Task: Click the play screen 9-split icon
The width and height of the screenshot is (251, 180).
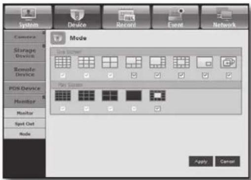Action: click(x=86, y=96)
